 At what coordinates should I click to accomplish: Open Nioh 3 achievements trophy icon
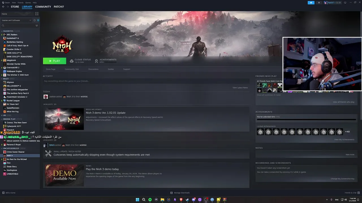click(x=96, y=61)
